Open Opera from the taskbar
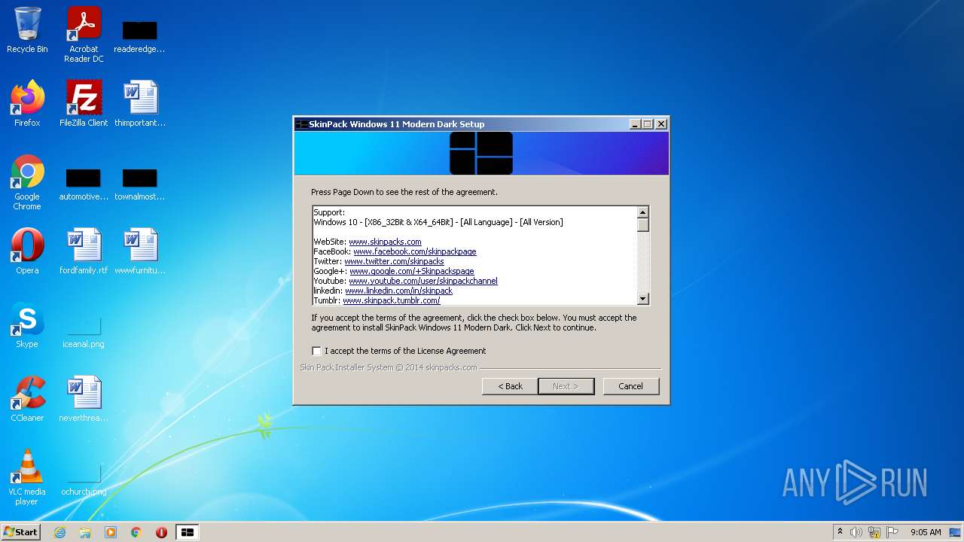This screenshot has width=964, height=542. click(161, 532)
